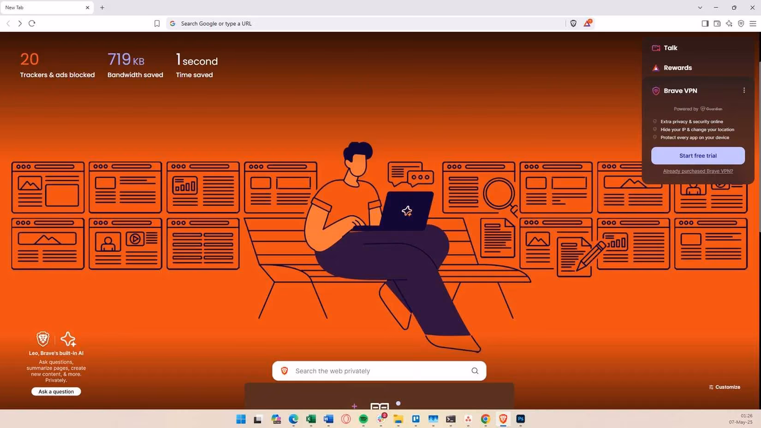Image resolution: width=761 pixels, height=428 pixels.
Task: Open Already purchased Brave VPN link
Action: coord(698,171)
